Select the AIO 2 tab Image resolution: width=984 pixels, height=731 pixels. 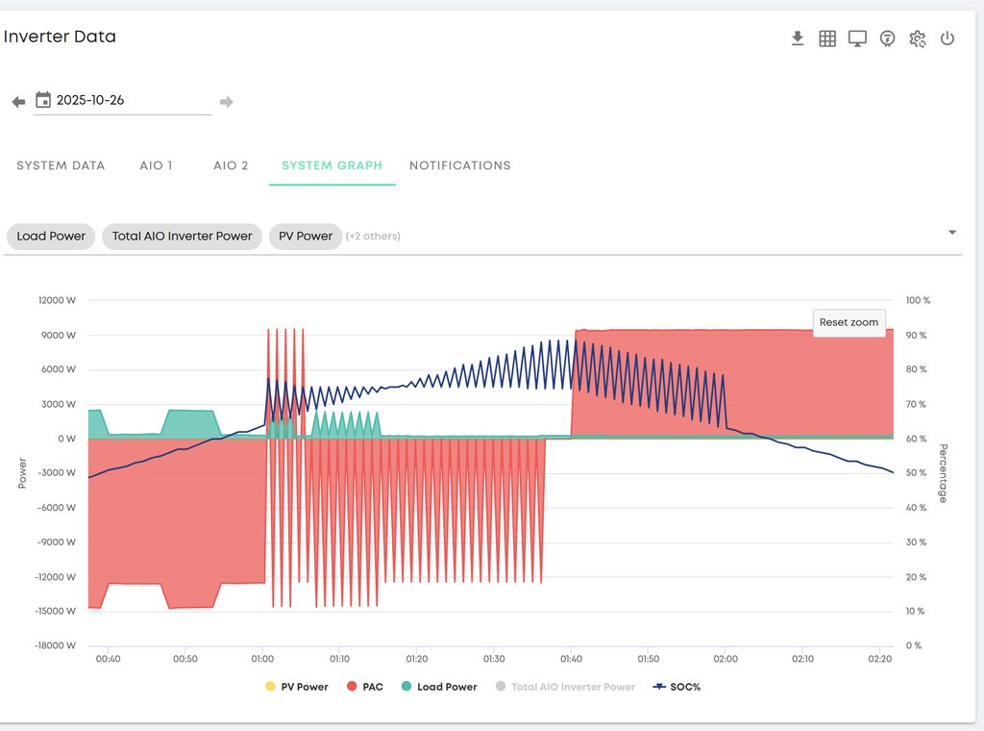(231, 165)
